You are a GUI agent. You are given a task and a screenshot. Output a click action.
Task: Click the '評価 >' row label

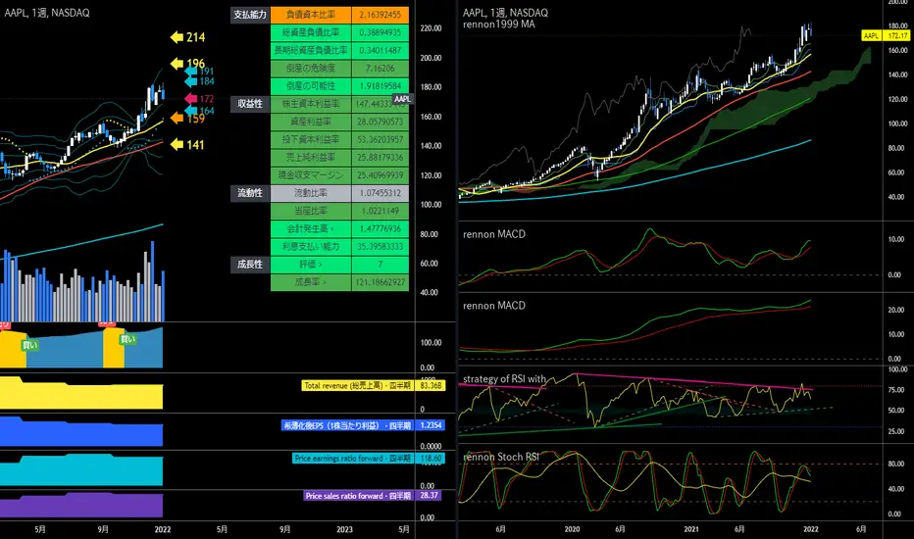[311, 264]
